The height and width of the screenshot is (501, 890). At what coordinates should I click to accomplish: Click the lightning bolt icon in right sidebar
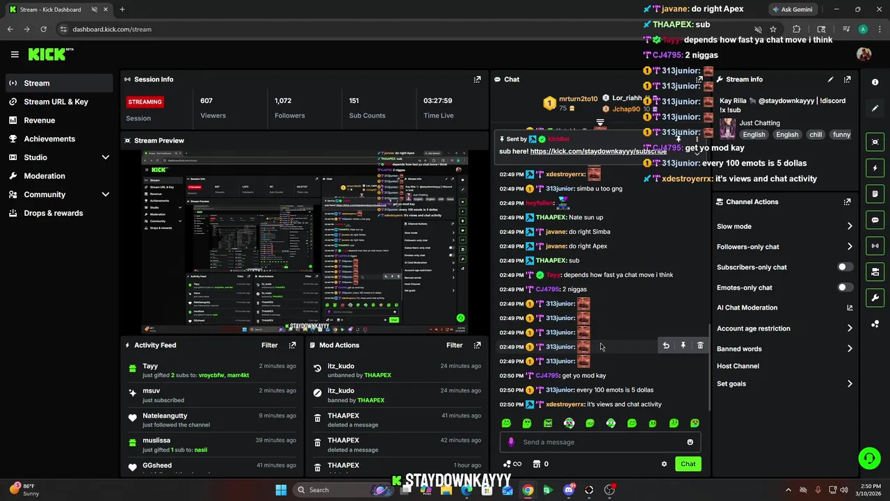click(875, 168)
